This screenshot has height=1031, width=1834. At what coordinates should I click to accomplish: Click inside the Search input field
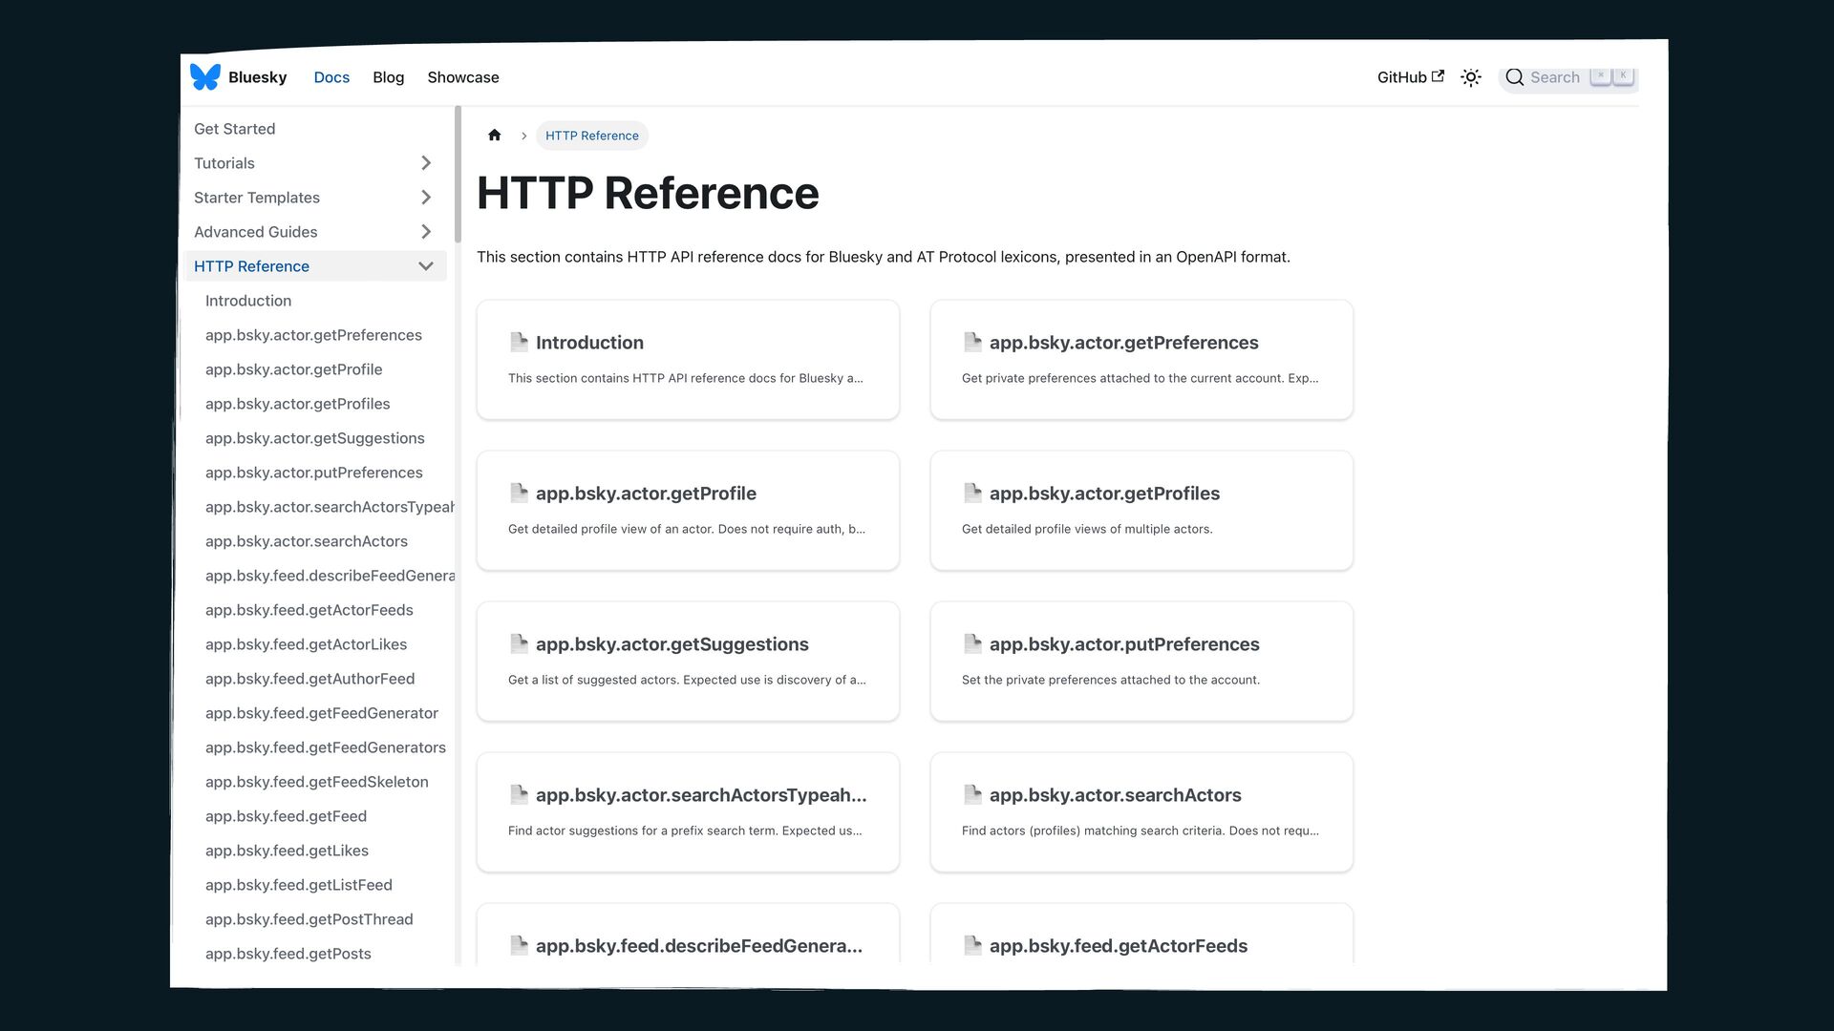tap(1554, 77)
